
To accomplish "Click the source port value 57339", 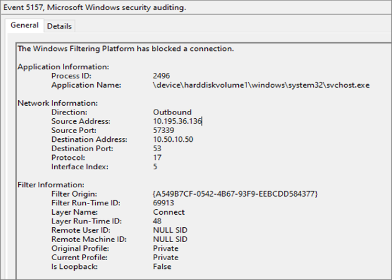I will point(164,131).
